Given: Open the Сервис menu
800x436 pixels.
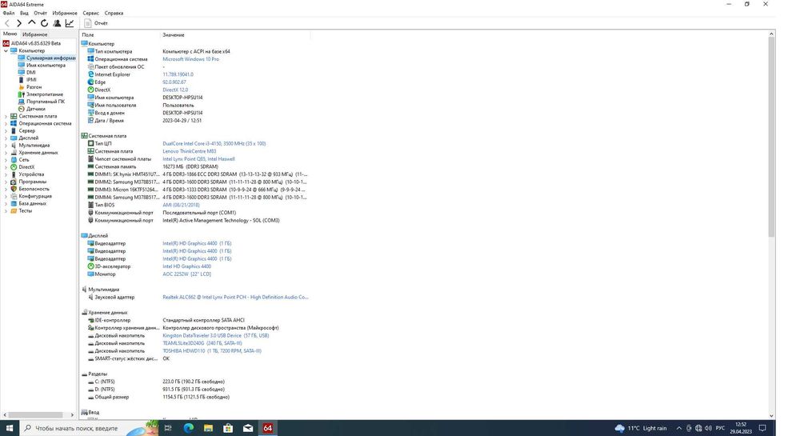Looking at the screenshot, I should [x=91, y=14].
